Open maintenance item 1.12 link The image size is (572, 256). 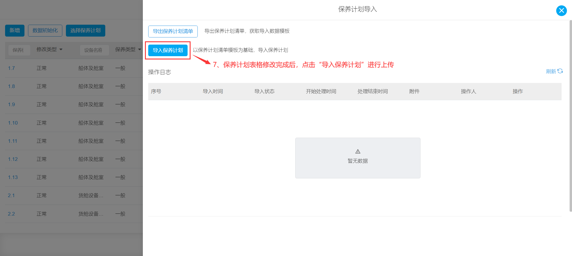(x=13, y=159)
